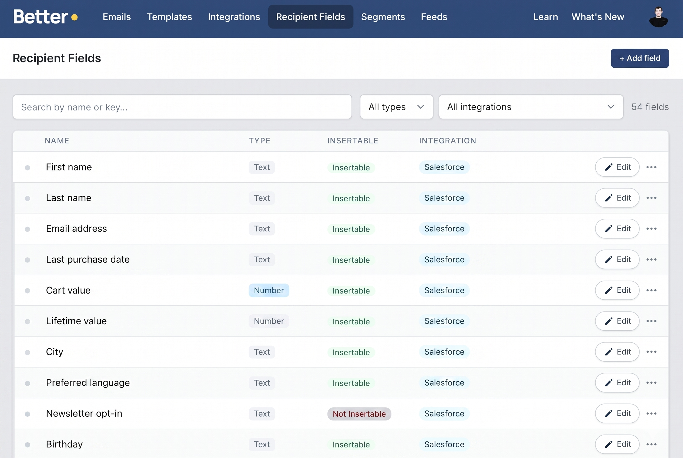Viewport: 683px width, 458px height.
Task: Switch to the Segments tab
Action: tap(383, 17)
